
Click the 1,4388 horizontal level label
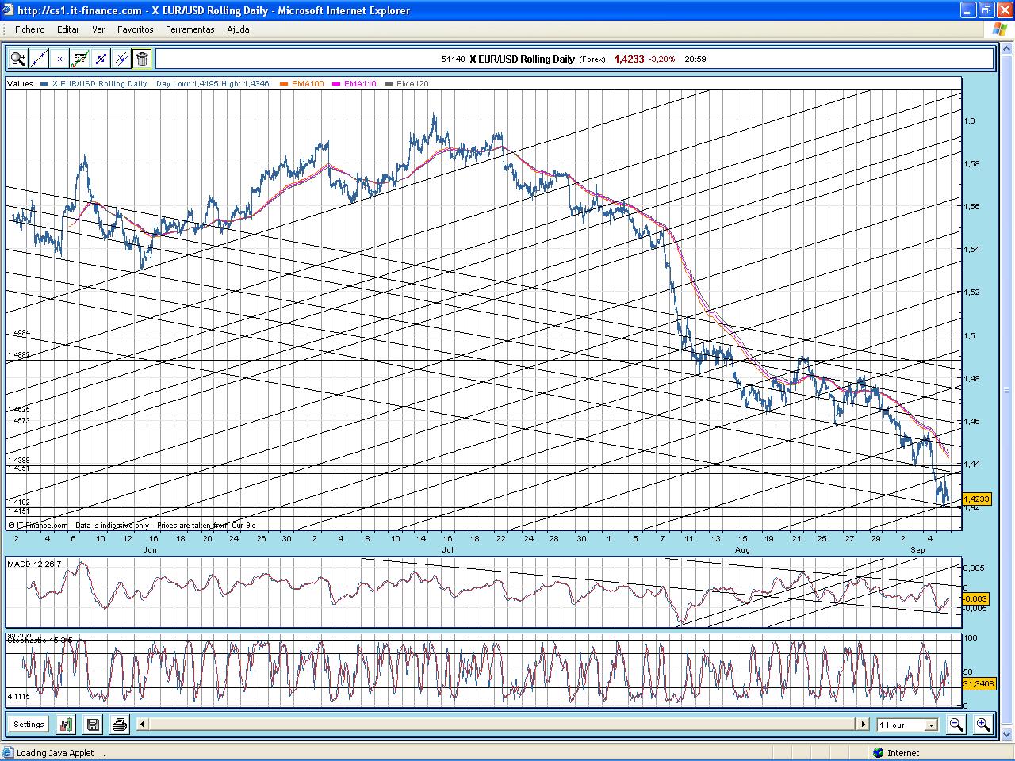[x=18, y=461]
